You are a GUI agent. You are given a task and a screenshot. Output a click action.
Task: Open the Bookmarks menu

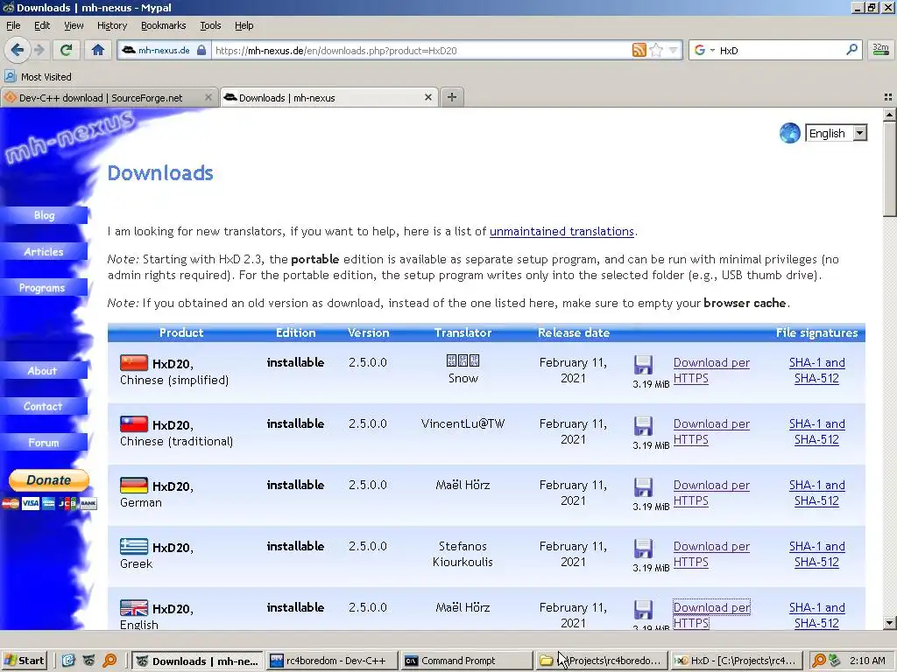tap(163, 25)
